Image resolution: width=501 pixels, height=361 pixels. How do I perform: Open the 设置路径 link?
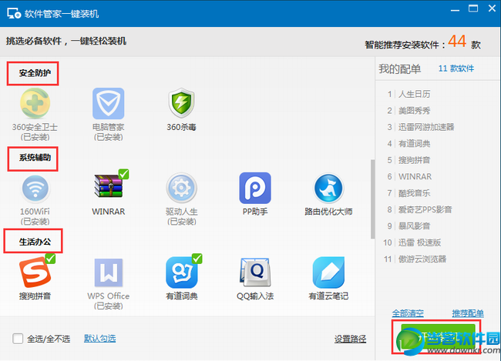tap(350, 339)
